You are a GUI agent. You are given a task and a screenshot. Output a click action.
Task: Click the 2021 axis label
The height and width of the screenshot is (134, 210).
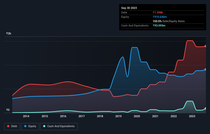(x=155, y=116)
